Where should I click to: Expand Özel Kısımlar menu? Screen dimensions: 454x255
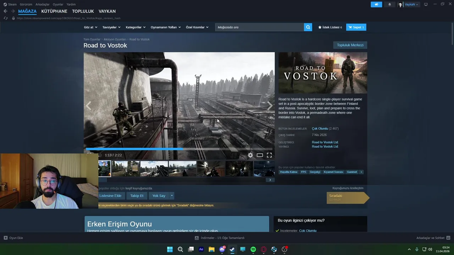pyautogui.click(x=197, y=27)
